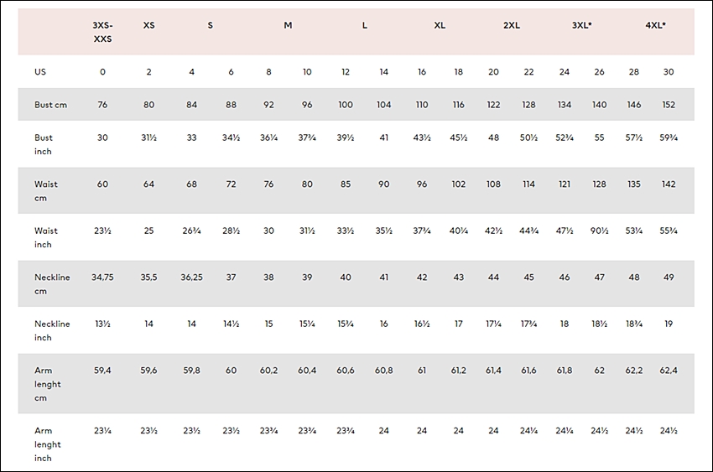Click US size 30 cell
713x472 pixels.
[x=669, y=72]
